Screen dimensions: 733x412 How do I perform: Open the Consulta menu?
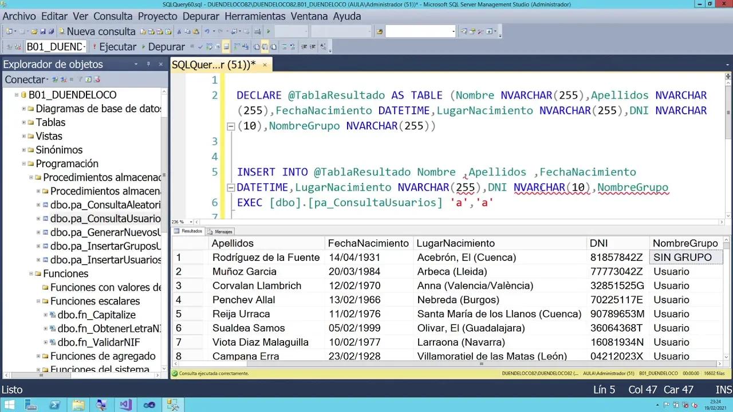pos(113,16)
